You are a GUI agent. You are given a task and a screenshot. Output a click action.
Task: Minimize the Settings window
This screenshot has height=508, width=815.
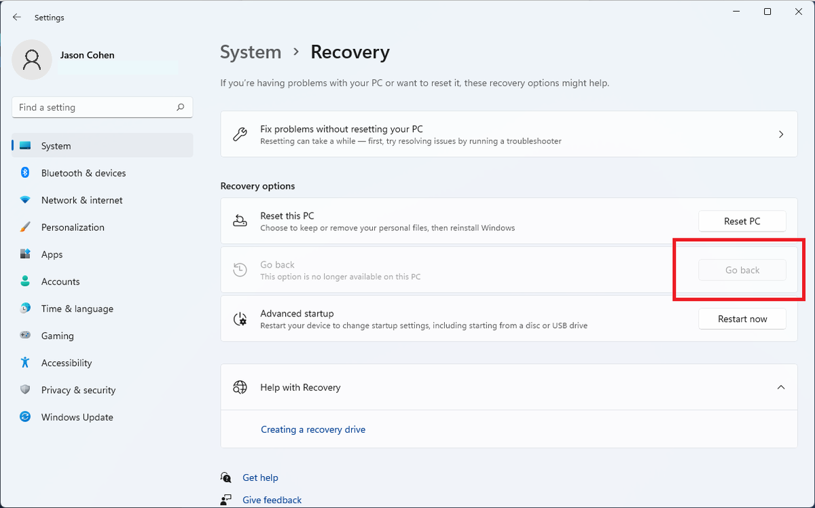coord(736,12)
